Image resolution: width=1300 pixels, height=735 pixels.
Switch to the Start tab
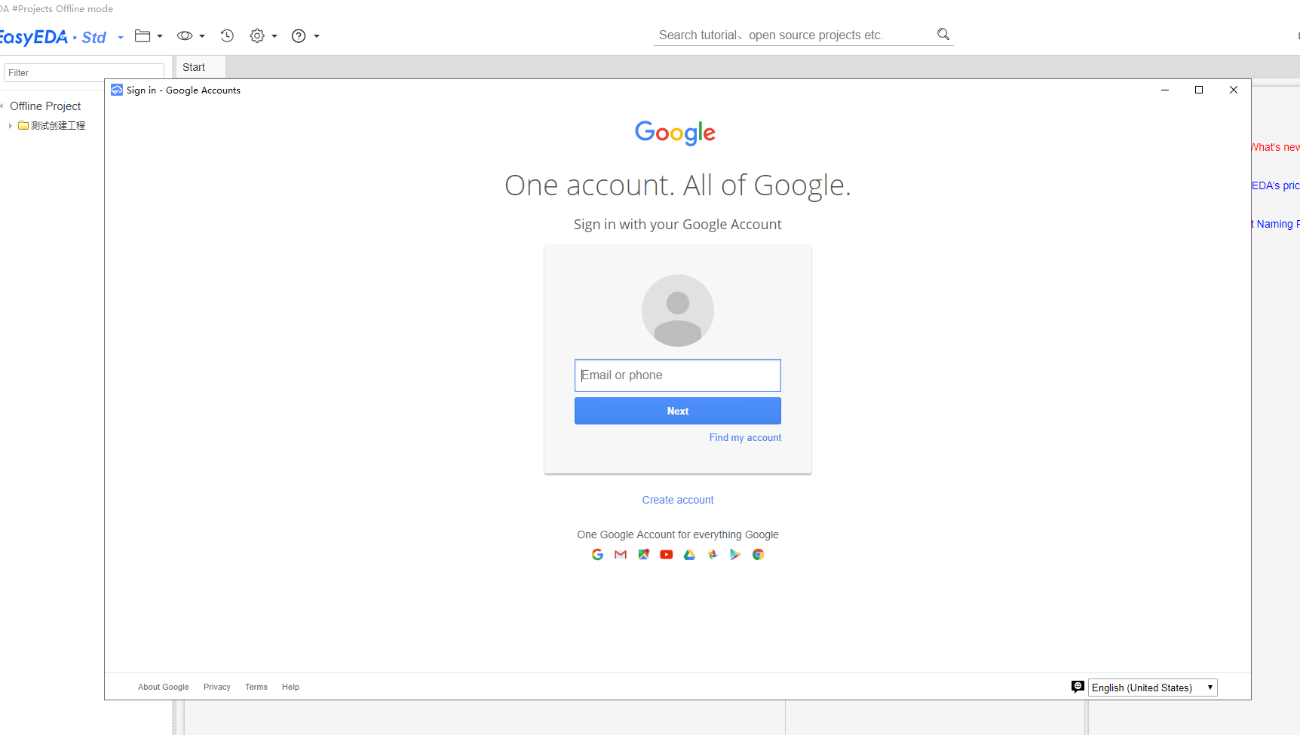[194, 67]
